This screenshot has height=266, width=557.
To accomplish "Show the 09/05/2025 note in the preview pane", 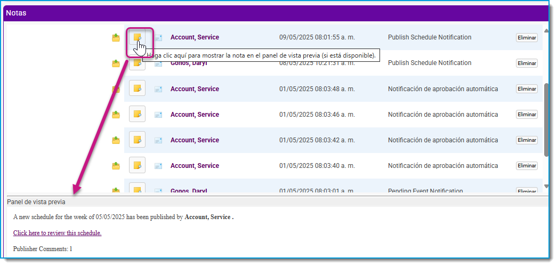I will [137, 37].
